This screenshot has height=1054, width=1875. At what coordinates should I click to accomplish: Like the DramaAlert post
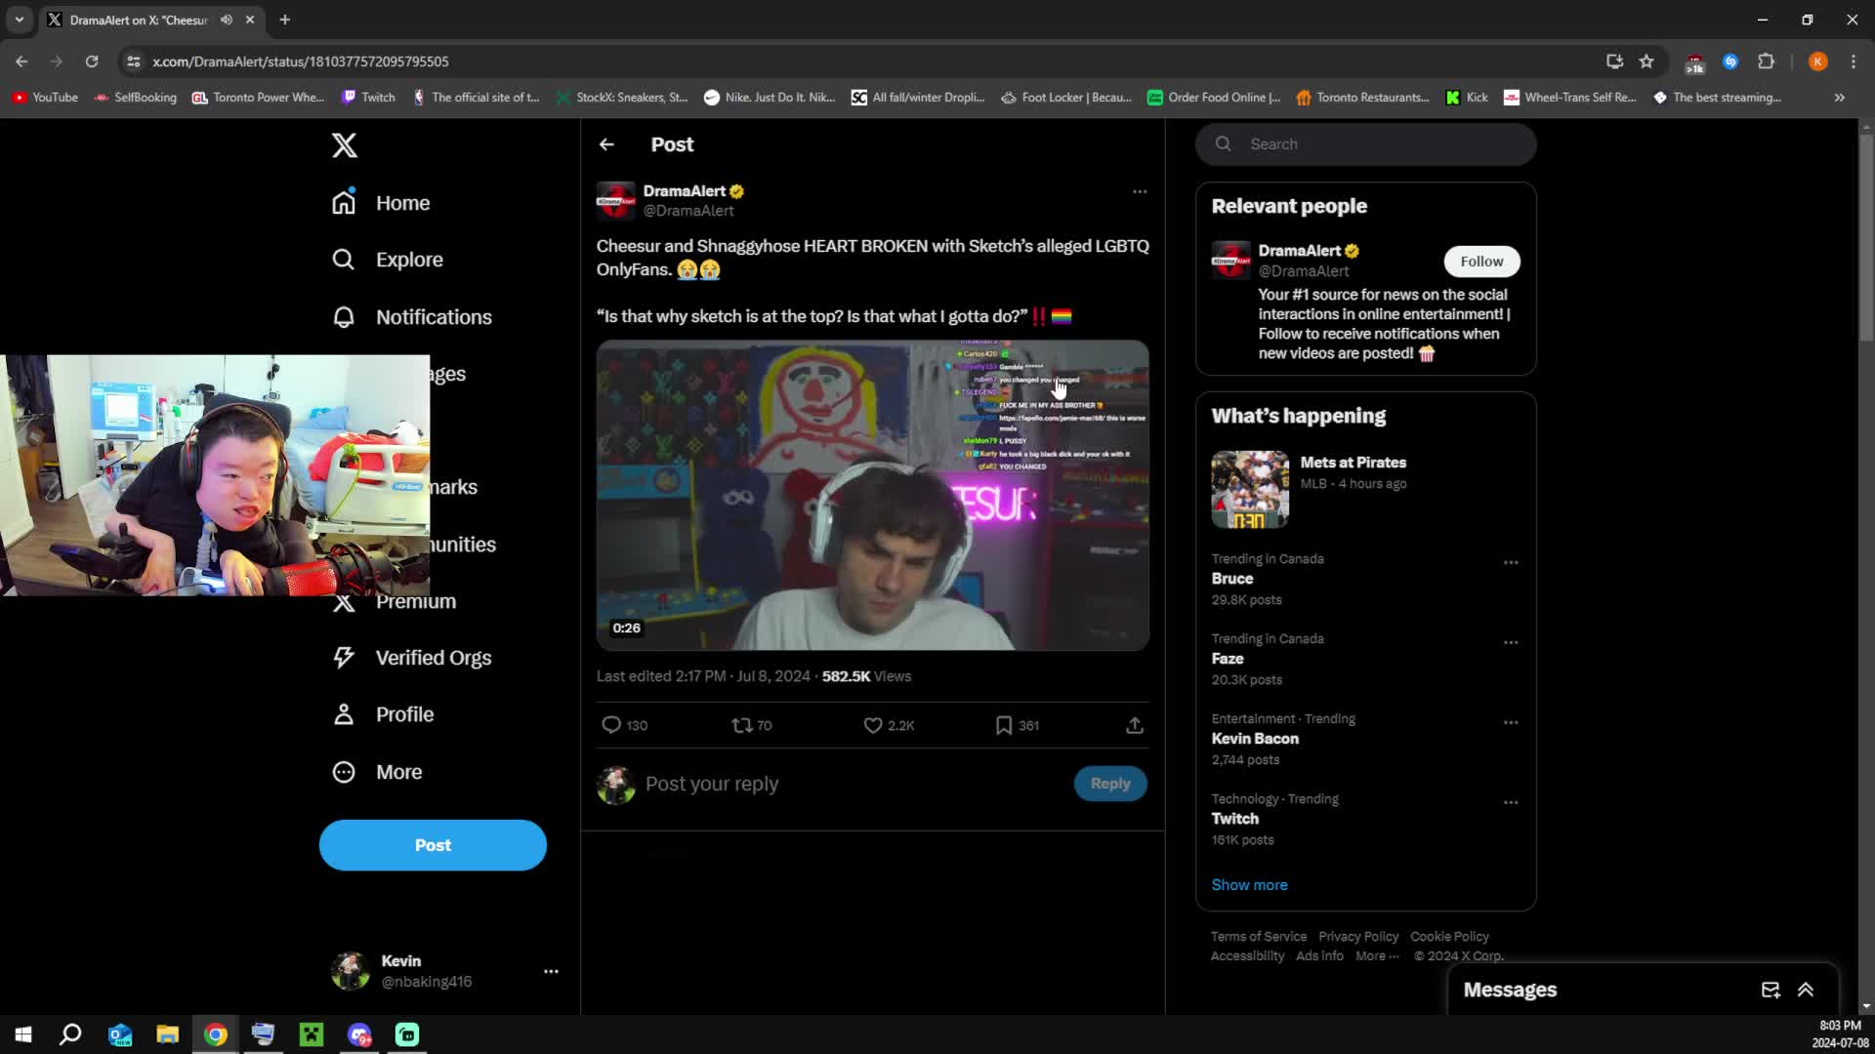point(872,725)
